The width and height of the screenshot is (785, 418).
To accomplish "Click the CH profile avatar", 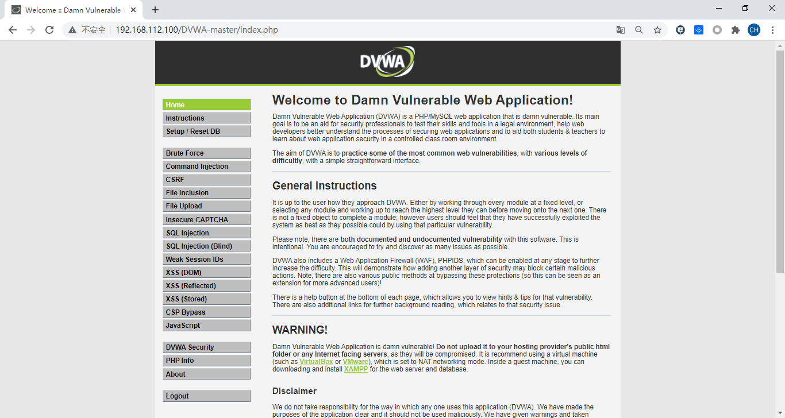I will [x=754, y=30].
